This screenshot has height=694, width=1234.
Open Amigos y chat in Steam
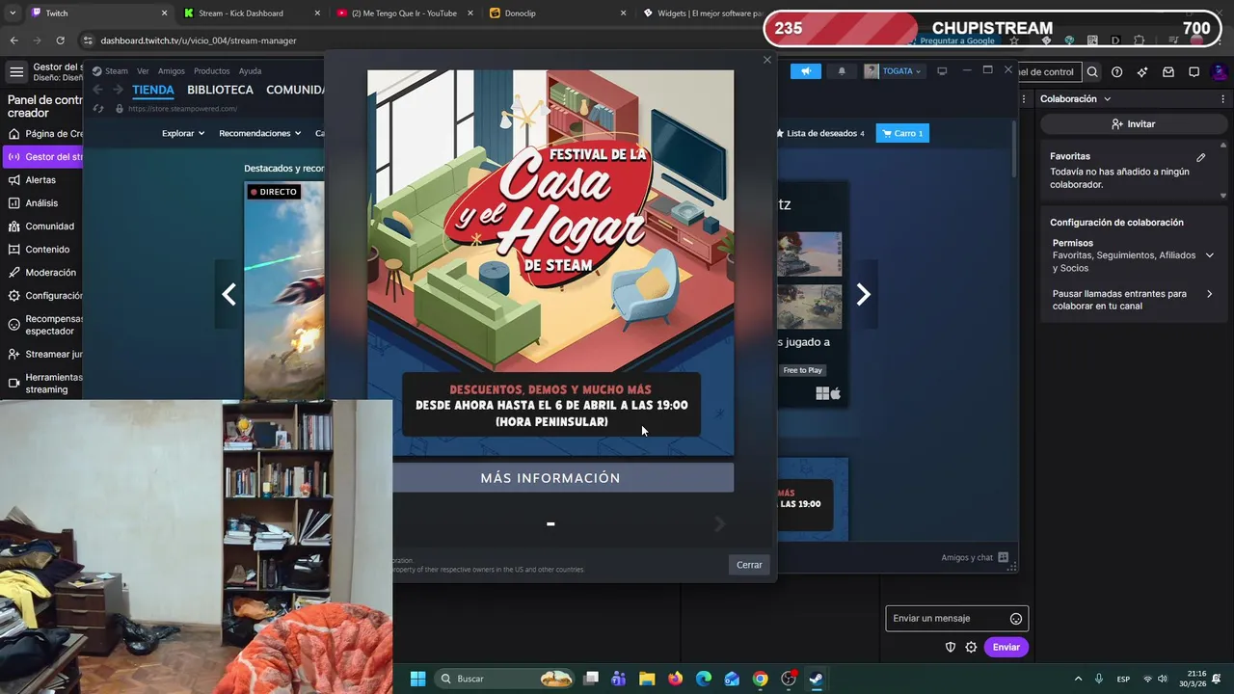pyautogui.click(x=974, y=557)
